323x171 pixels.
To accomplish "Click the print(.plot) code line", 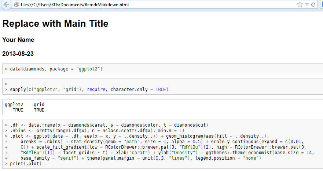I will coord(26,163).
